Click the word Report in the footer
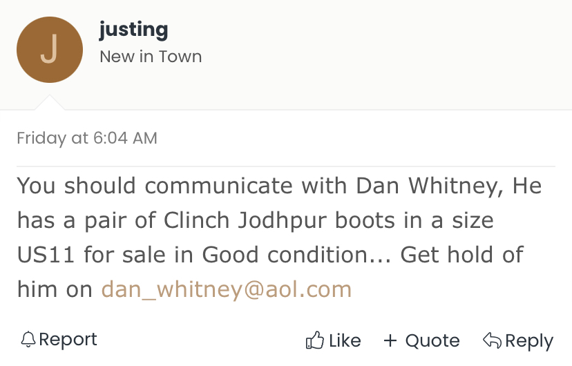This screenshot has width=572, height=366. point(68,339)
